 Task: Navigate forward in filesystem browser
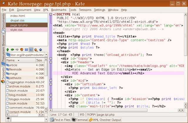coord(17,49)
